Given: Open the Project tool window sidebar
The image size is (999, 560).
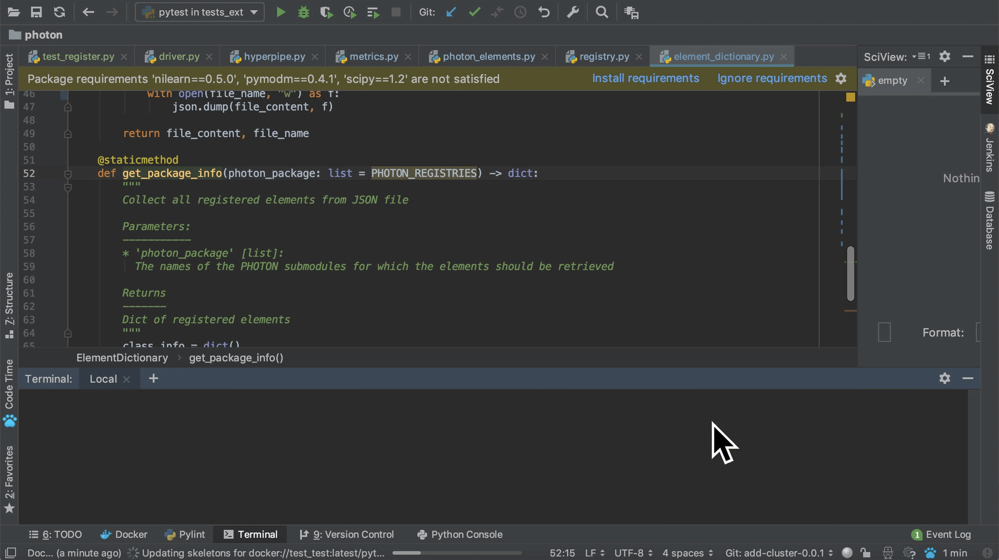Looking at the screenshot, I should (9, 81).
